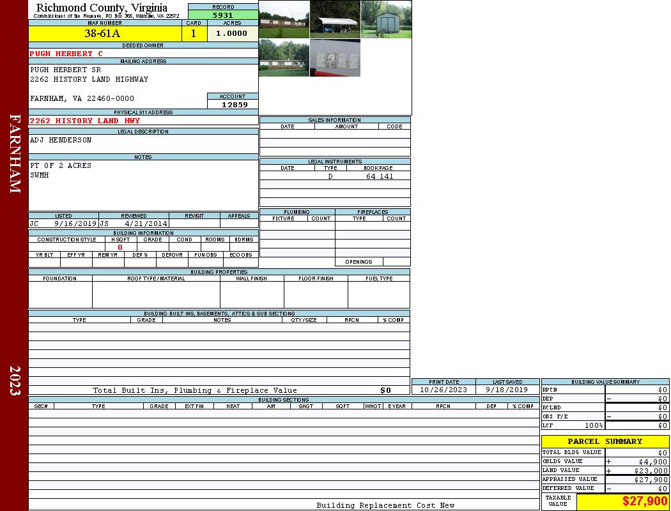Click the account number 12859 field

tap(234, 105)
